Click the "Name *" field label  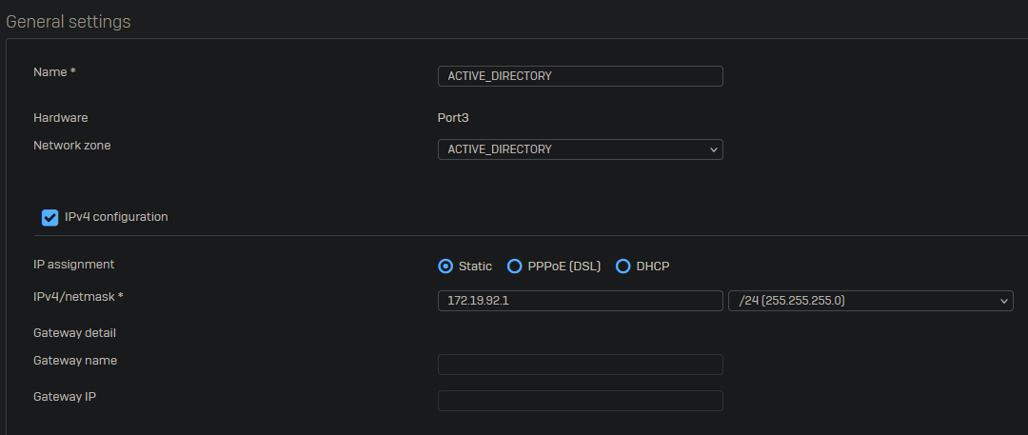(54, 72)
